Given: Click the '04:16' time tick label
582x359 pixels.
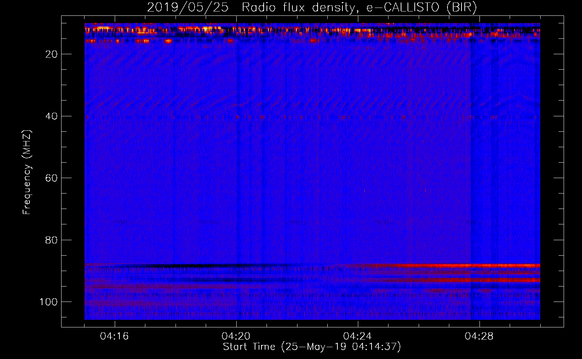Looking at the screenshot, I should (x=114, y=336).
